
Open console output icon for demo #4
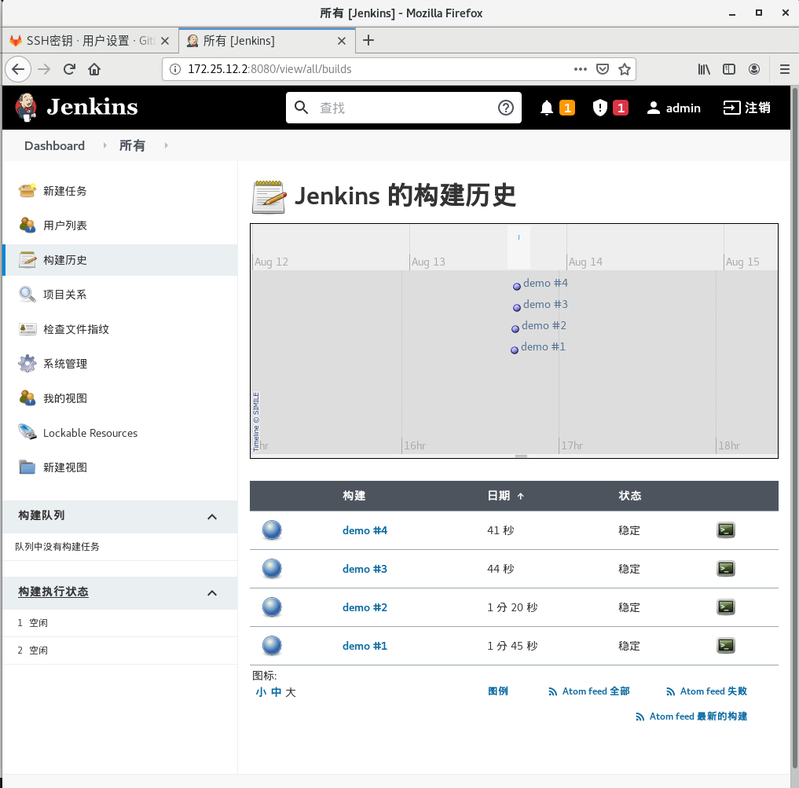[726, 530]
